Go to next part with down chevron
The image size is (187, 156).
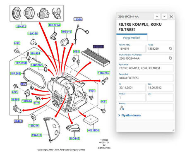point(164,17)
